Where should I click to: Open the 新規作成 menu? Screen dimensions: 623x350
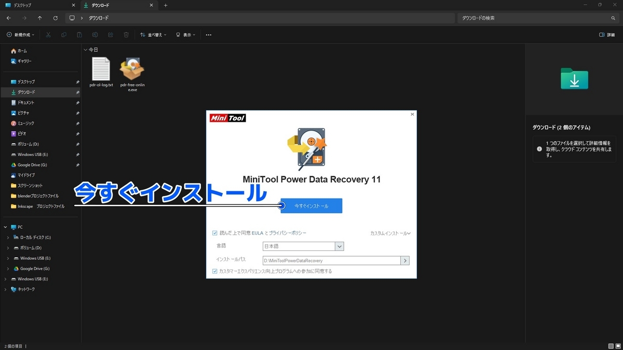point(20,35)
